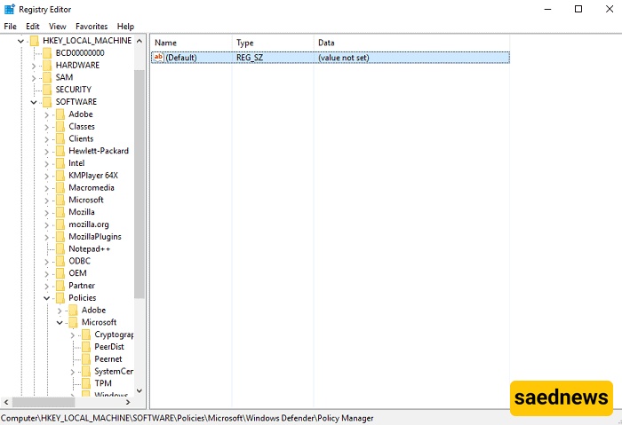Expand the KMPlayer 64X key chevron

click(47, 177)
